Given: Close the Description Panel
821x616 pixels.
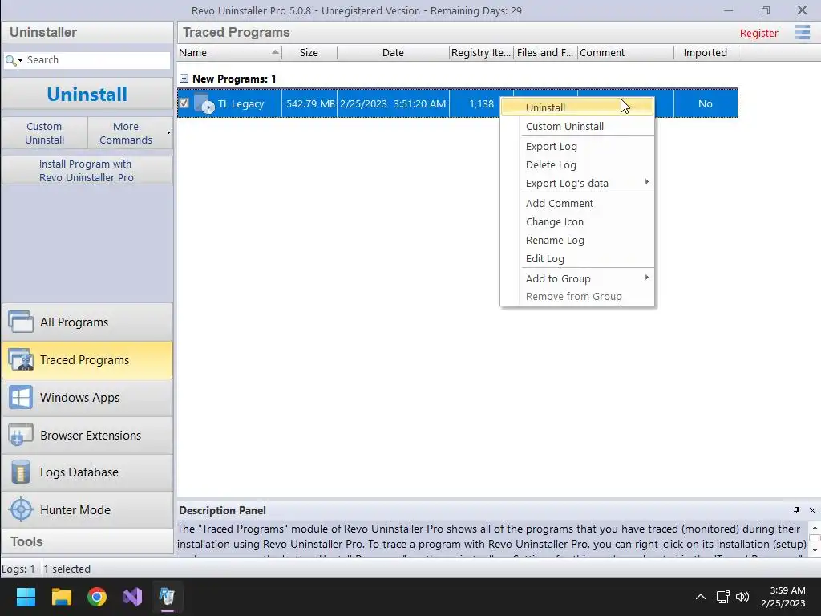Looking at the screenshot, I should pyautogui.click(x=813, y=510).
